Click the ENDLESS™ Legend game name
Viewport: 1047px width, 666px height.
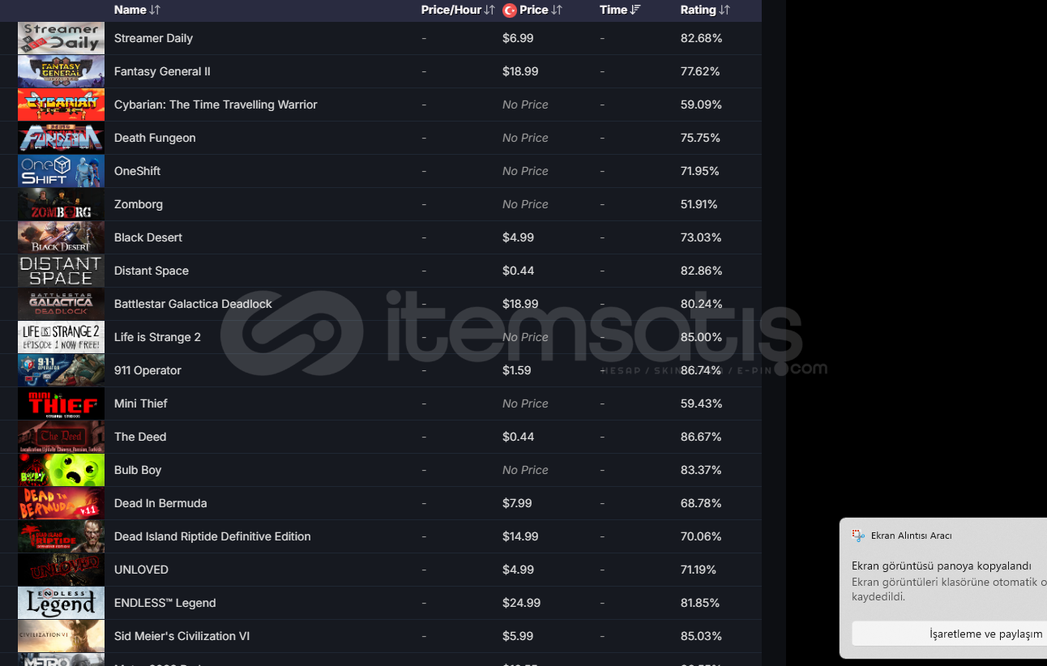point(165,603)
